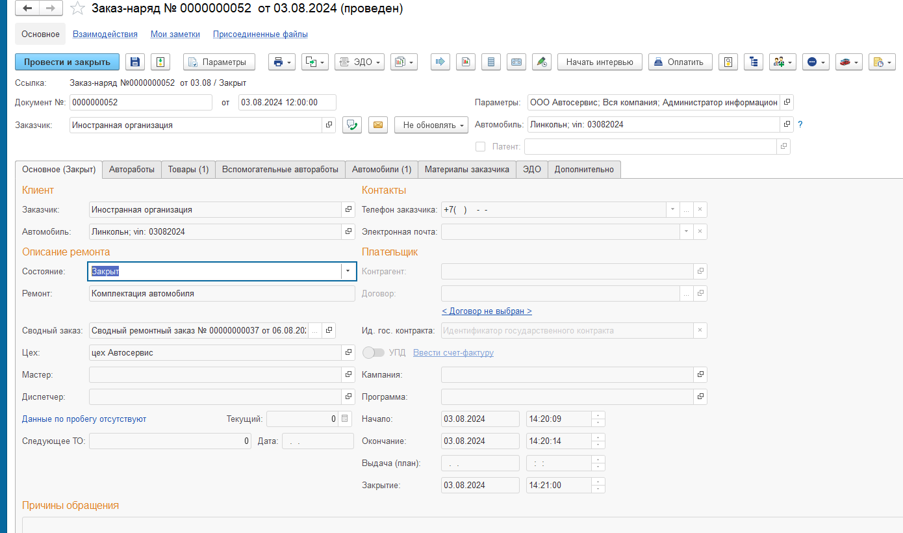The height and width of the screenshot is (533, 903).
Task: Expand Телефон заказчика dropdown arrow
Action: pyautogui.click(x=672, y=210)
